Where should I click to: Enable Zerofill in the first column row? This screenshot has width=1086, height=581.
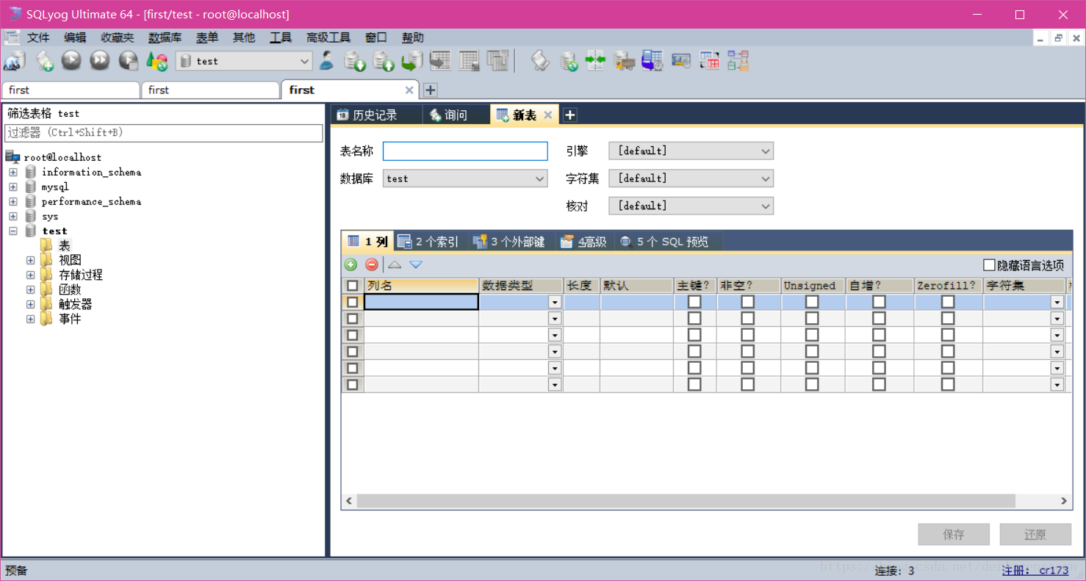click(948, 302)
